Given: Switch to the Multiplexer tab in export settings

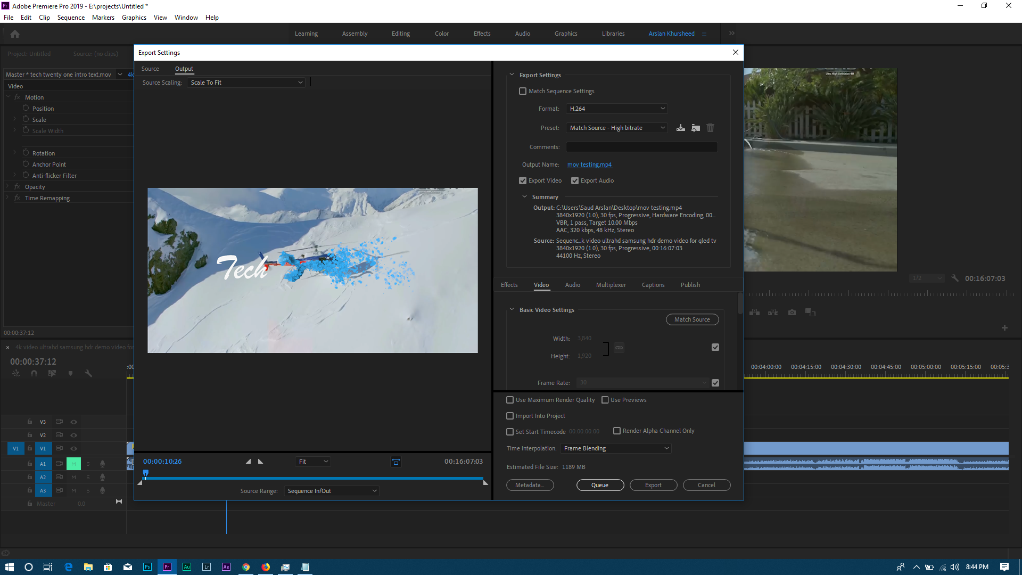Looking at the screenshot, I should tap(611, 284).
